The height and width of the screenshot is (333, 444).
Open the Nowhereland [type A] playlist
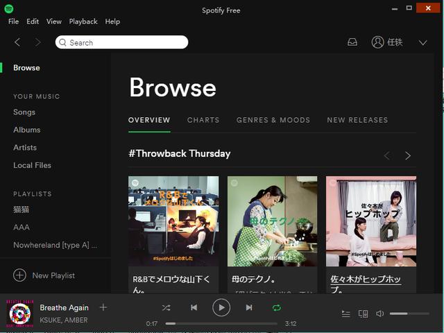55,245
